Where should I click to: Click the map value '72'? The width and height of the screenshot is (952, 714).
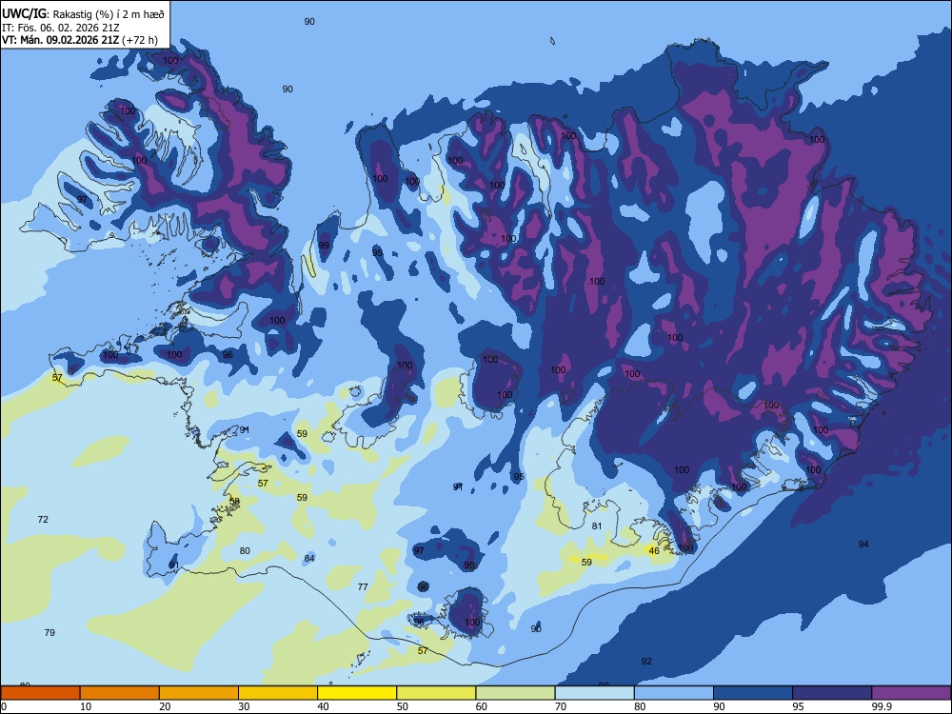(x=43, y=519)
